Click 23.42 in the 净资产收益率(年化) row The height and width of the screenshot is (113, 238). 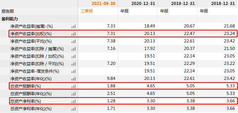(229, 78)
